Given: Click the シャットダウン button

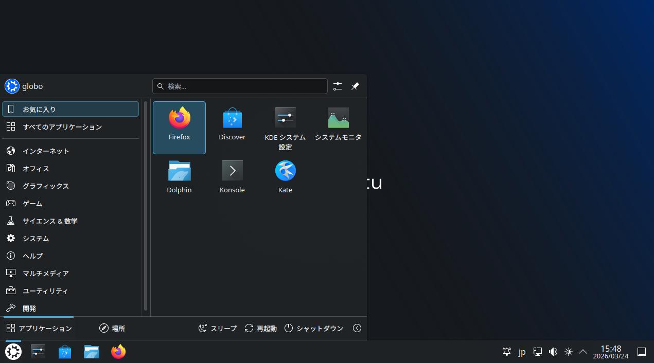Looking at the screenshot, I should point(314,328).
